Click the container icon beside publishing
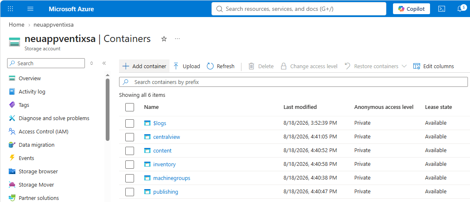The width and height of the screenshot is (470, 202). coord(147,192)
